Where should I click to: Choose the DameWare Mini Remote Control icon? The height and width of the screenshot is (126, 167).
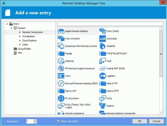click(x=61, y=46)
